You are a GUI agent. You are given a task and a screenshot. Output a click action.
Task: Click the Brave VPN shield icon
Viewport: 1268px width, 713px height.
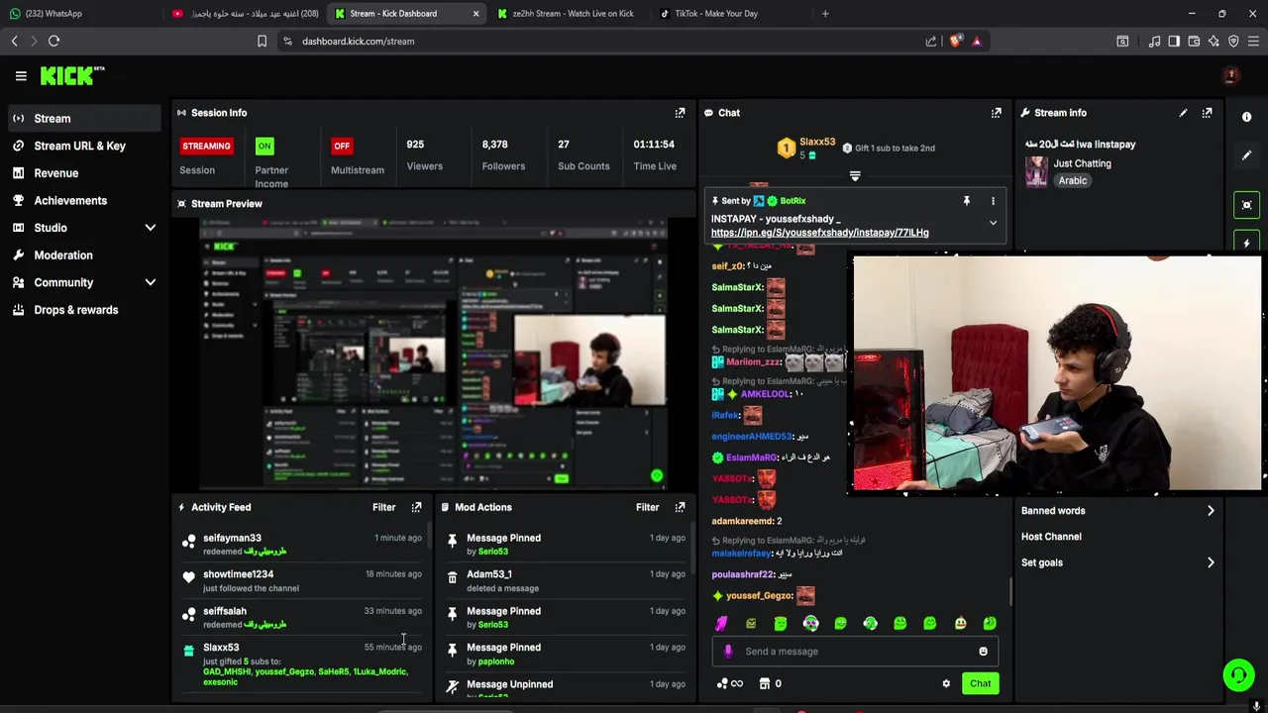click(1233, 41)
